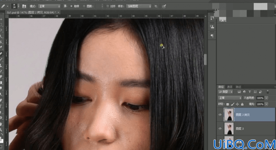Select the Dodge tool
Screen dimensions: 276x150
pyautogui.click(x=1, y=94)
